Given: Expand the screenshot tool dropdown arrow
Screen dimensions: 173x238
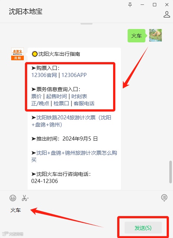Looking at the screenshot, I should 28,198.
